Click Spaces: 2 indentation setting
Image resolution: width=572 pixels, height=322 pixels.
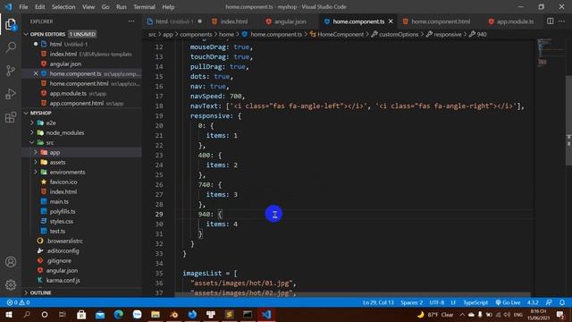(411, 302)
